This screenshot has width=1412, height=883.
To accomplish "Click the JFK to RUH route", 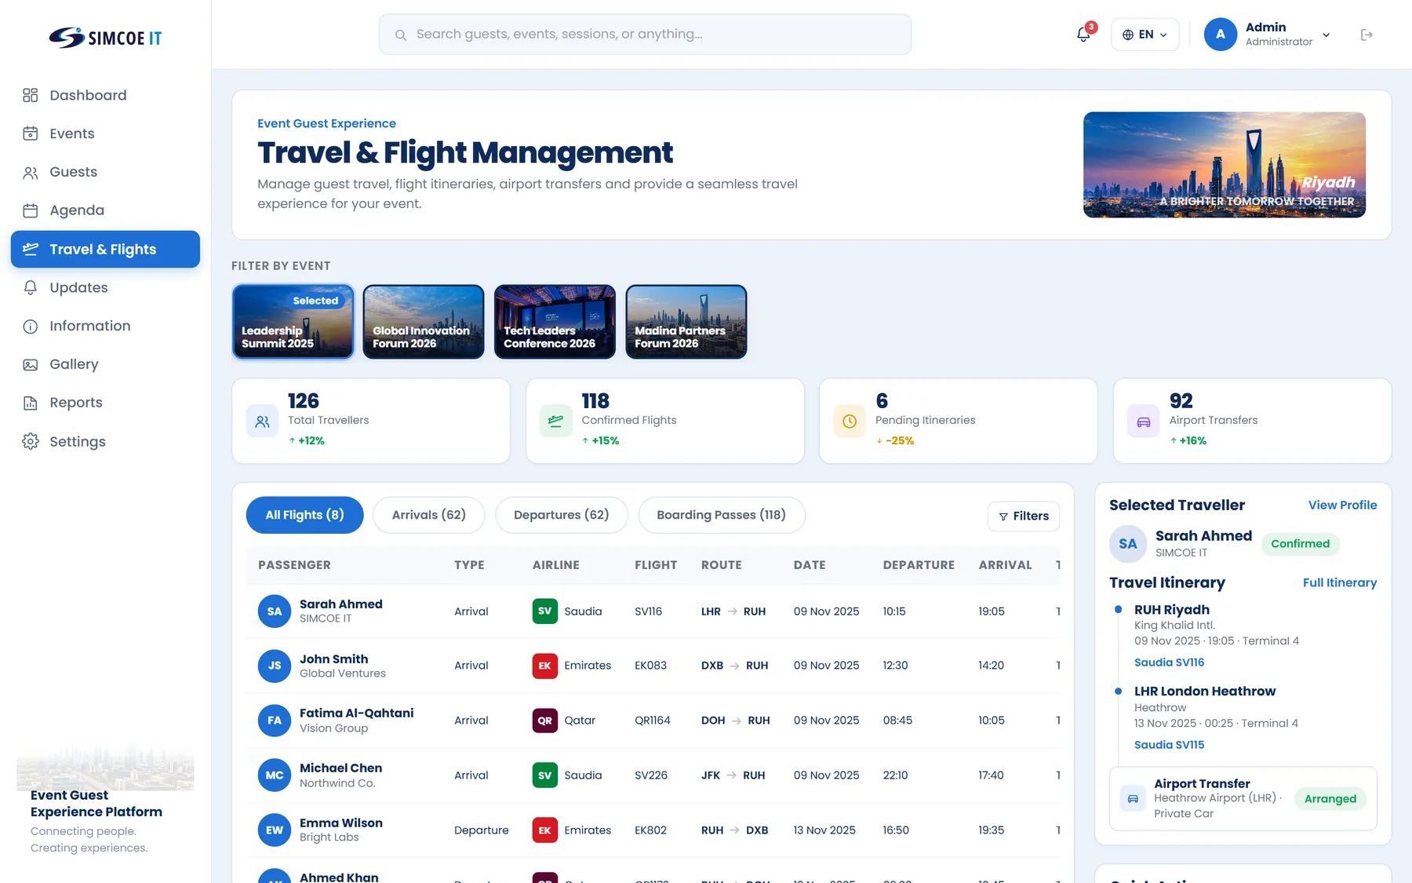I will click(733, 775).
